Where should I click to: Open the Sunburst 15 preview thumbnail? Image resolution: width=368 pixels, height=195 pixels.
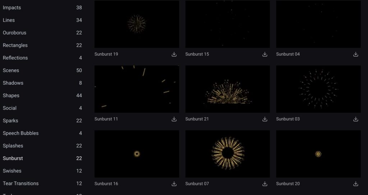(x=227, y=24)
